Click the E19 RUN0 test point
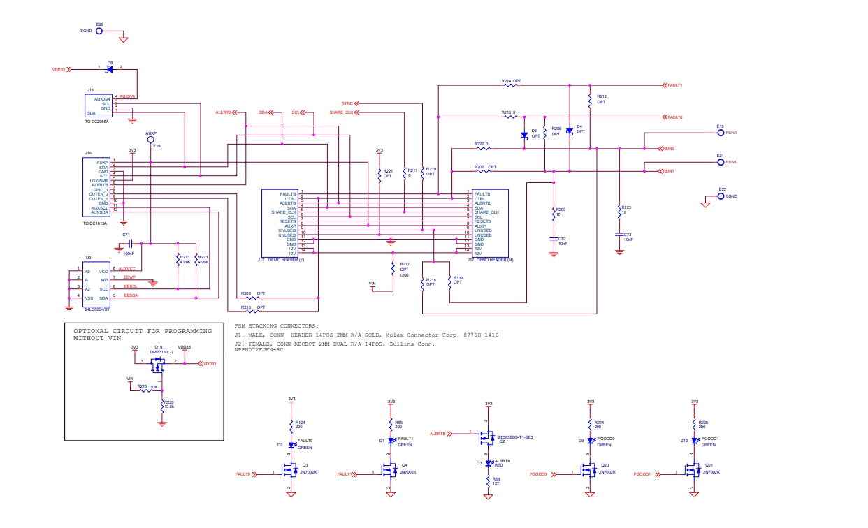The height and width of the screenshot is (528, 868). [x=720, y=133]
